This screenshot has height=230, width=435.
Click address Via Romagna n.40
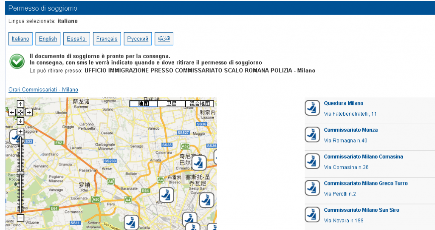point(345,140)
